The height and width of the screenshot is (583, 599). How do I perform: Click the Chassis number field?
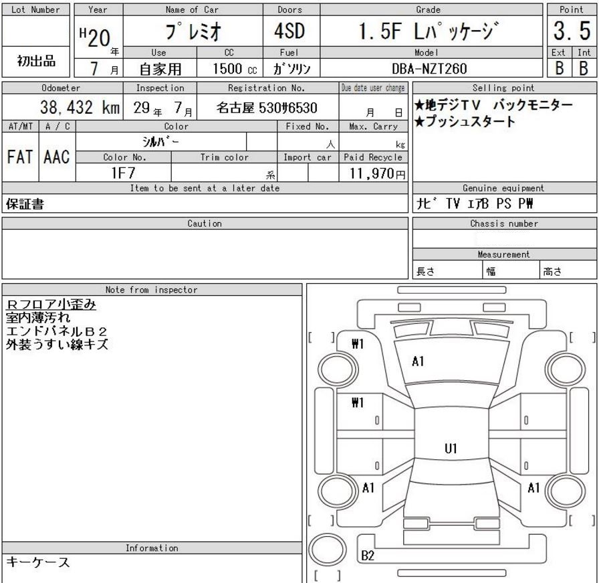(x=505, y=239)
